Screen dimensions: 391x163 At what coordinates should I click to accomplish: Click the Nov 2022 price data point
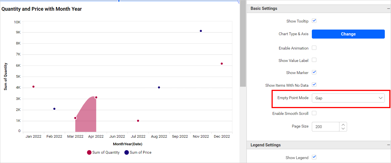pos(201,31)
